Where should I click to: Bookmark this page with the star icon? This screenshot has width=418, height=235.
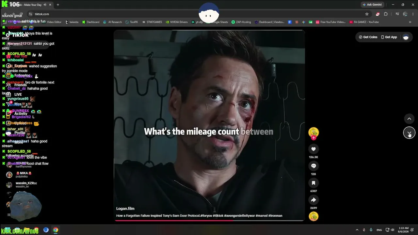[367, 14]
